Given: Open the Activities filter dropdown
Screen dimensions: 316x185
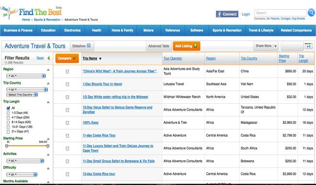Looking at the screenshot, I should [x=25, y=161].
